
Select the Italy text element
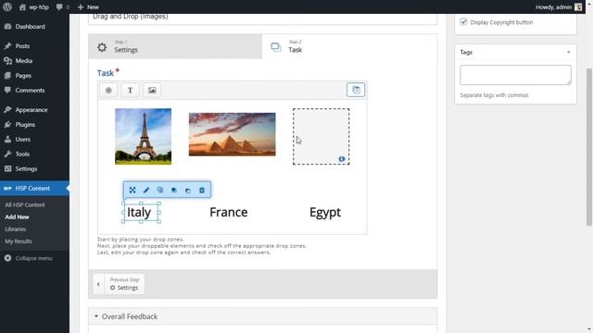(x=139, y=212)
